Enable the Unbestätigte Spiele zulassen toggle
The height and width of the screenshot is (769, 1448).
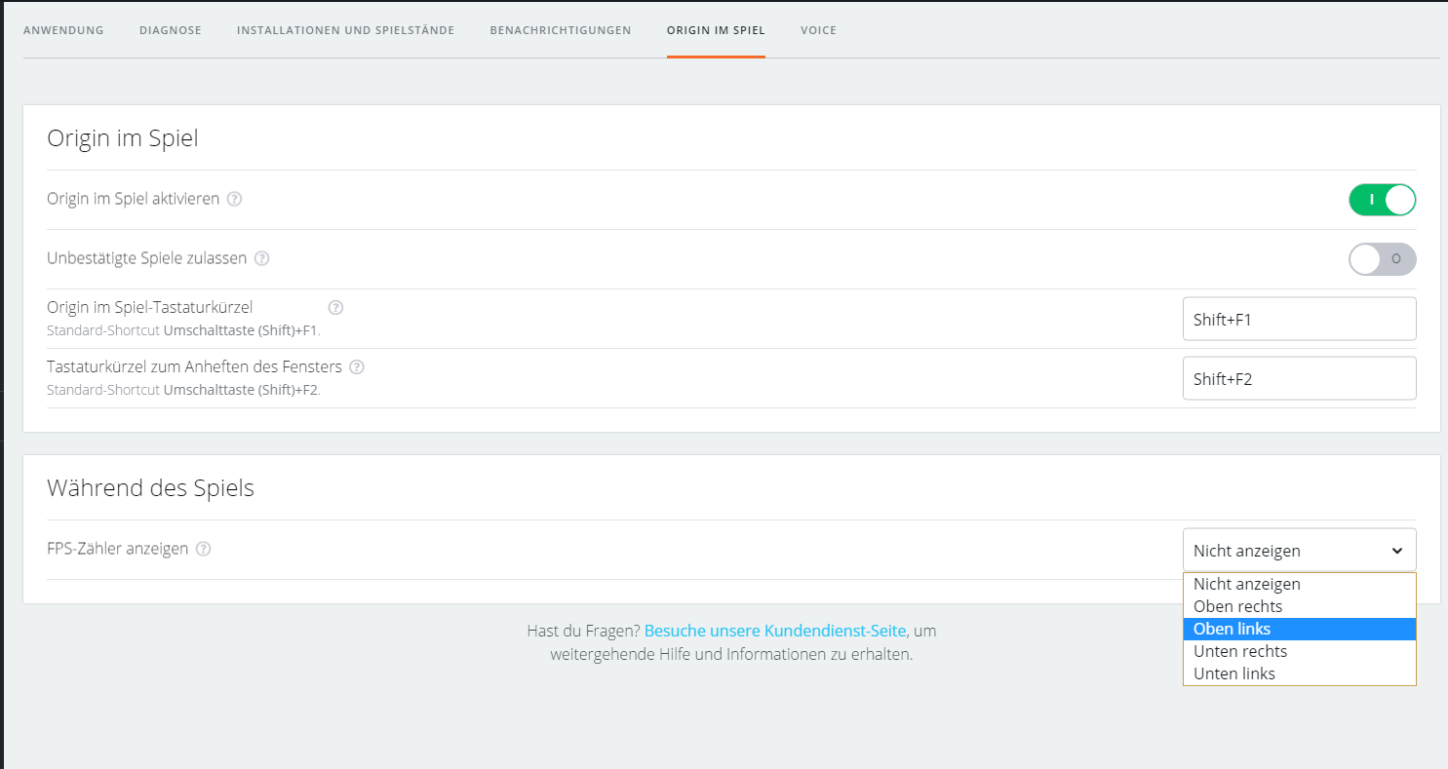1382,259
